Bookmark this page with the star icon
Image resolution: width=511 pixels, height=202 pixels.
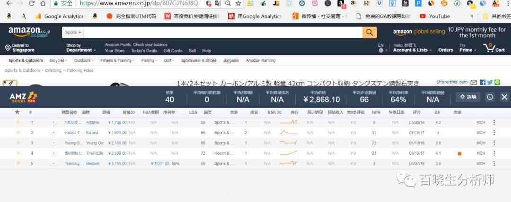238,3
